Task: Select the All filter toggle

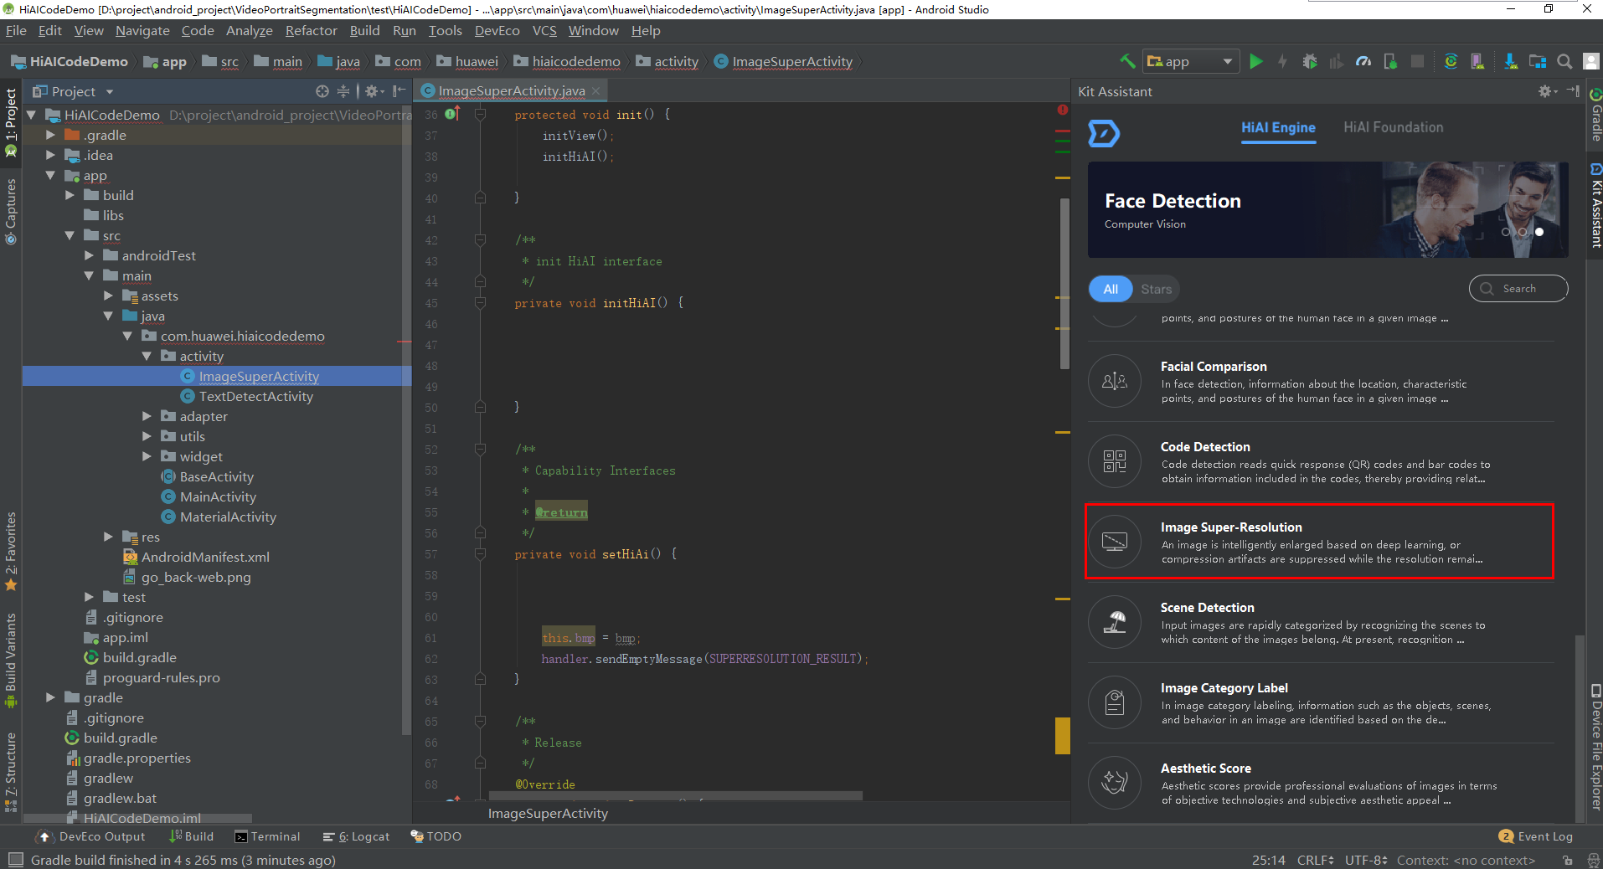Action: coord(1111,289)
